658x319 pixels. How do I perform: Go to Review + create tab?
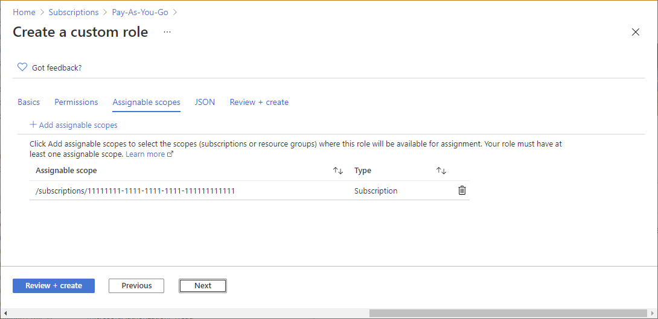259,102
